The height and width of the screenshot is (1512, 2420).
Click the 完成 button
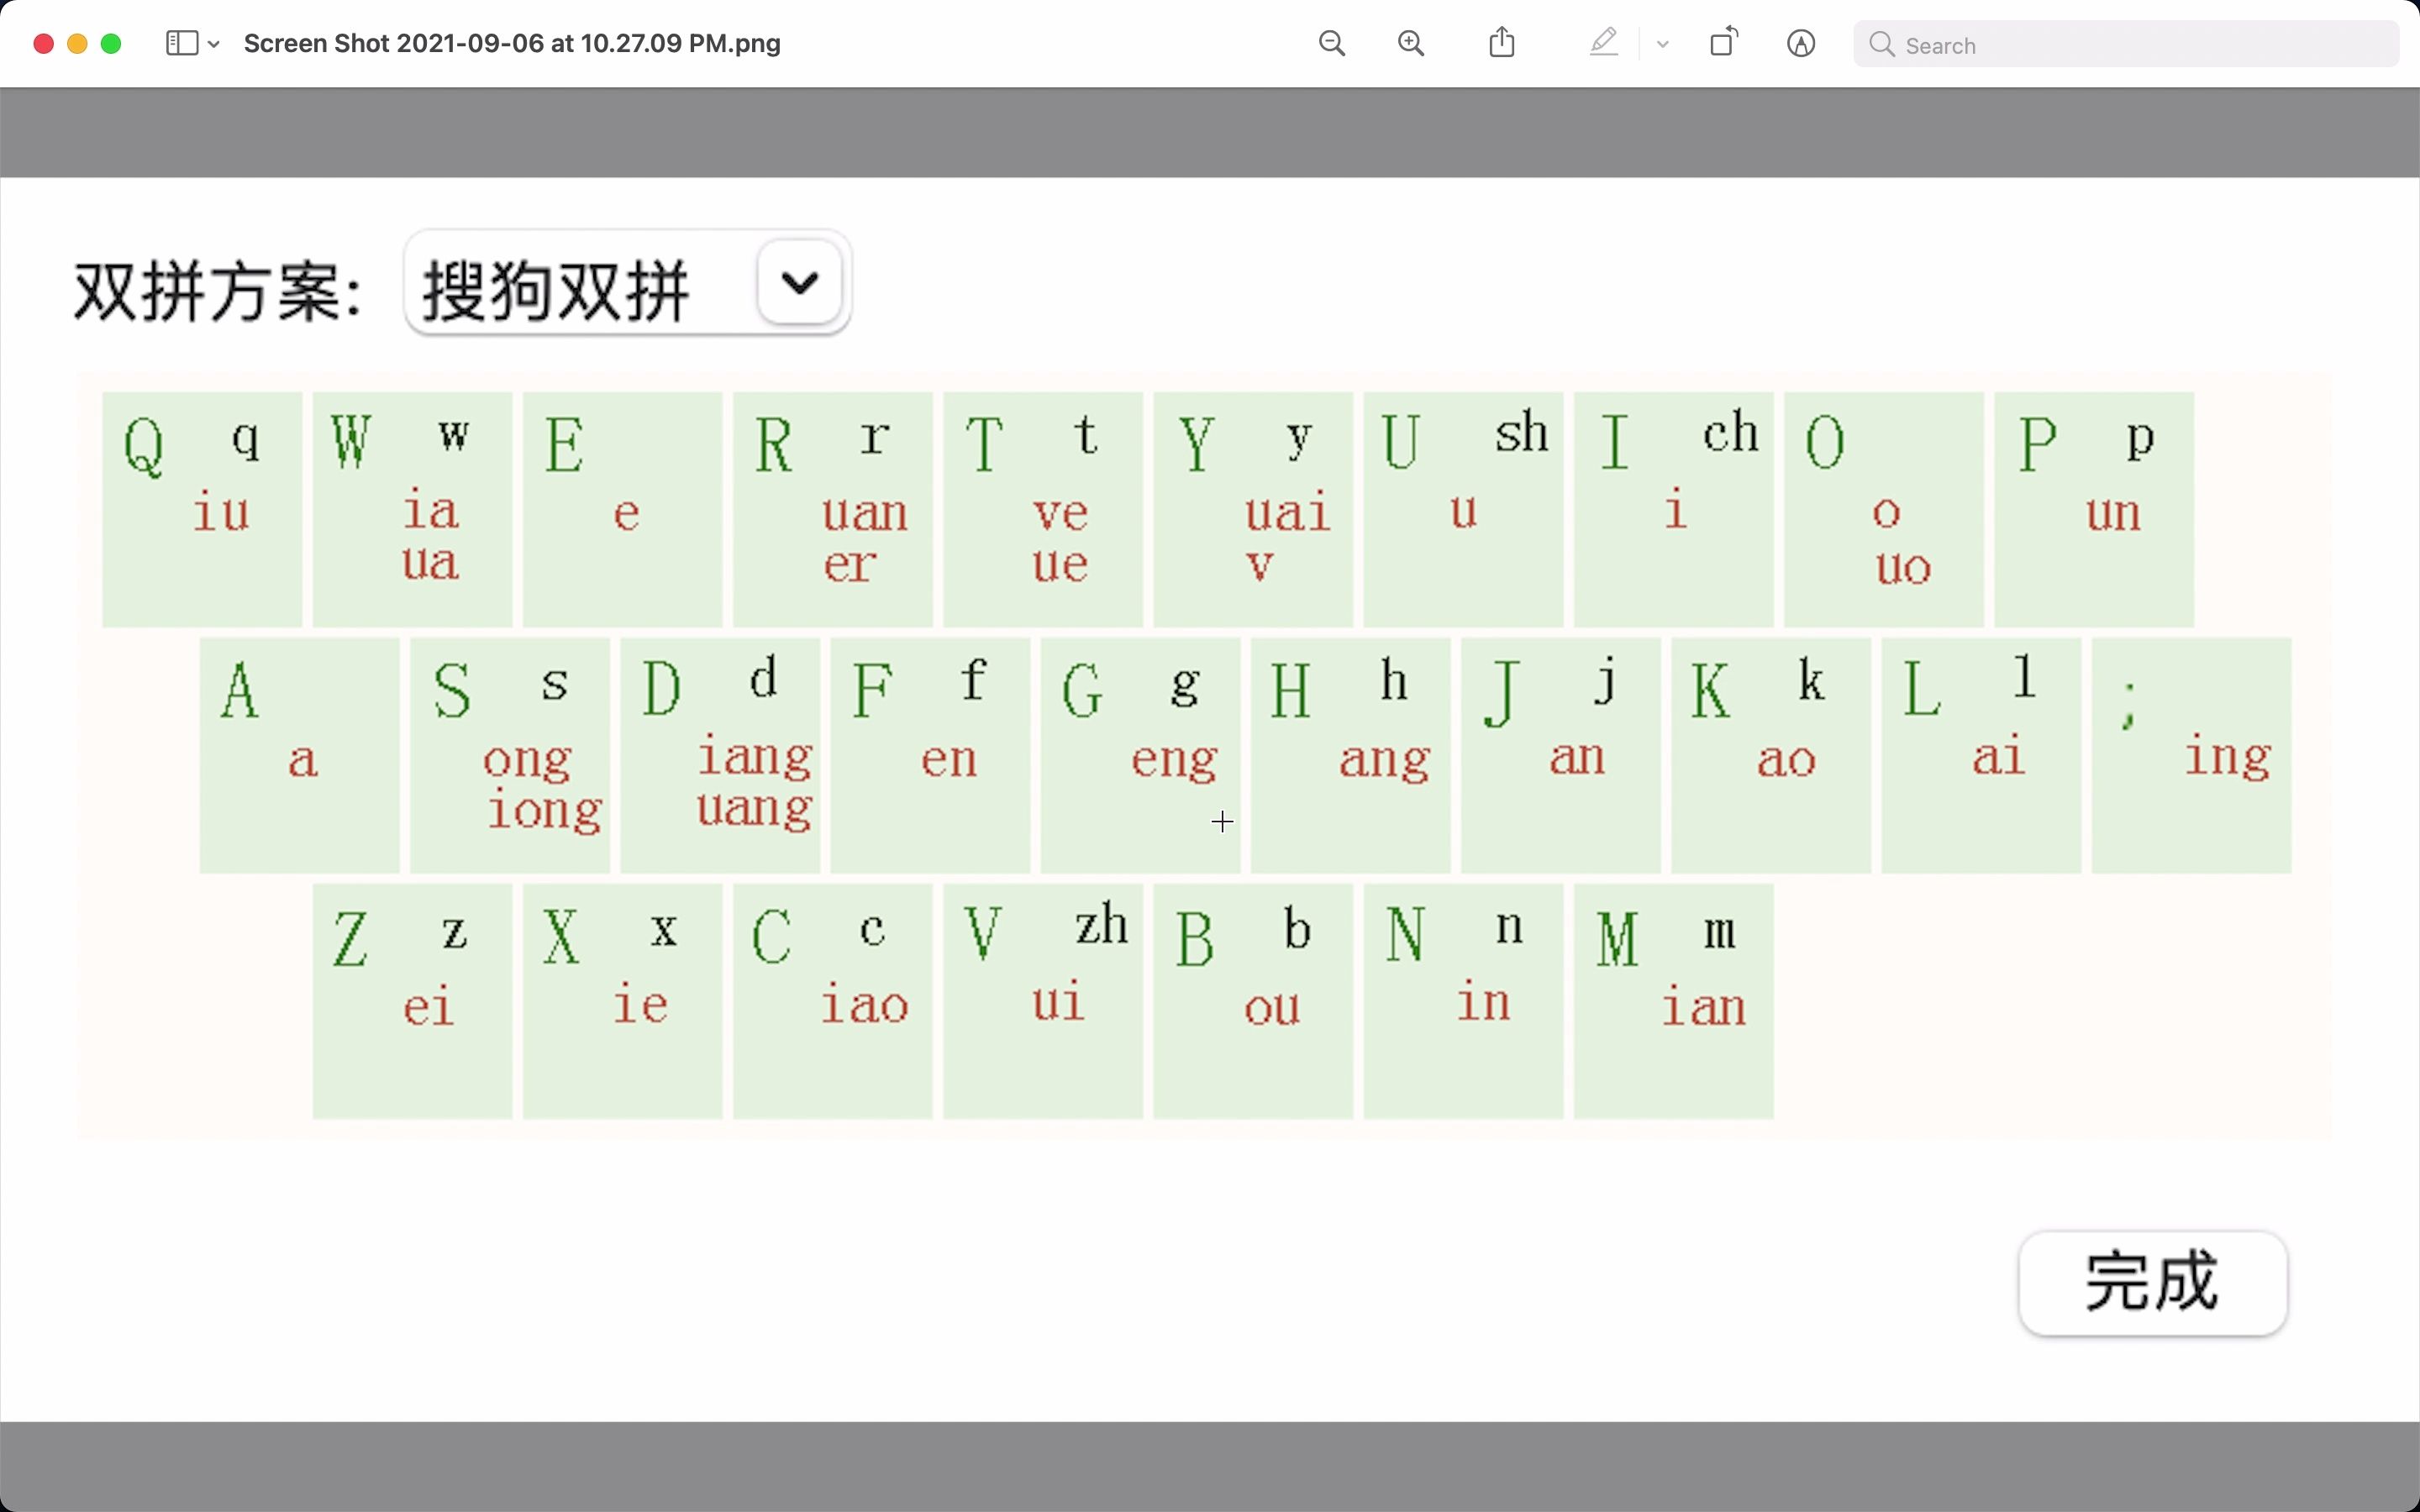point(2153,1283)
